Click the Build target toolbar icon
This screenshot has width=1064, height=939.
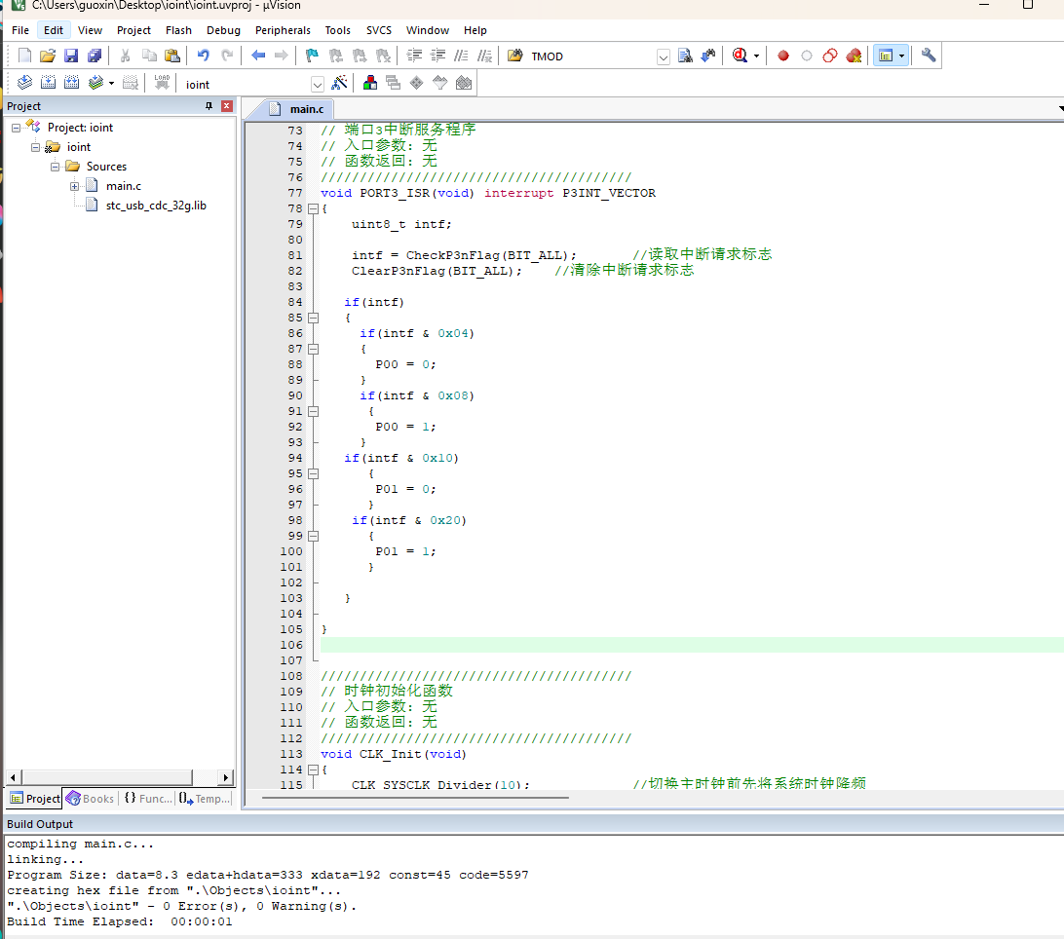pos(47,84)
